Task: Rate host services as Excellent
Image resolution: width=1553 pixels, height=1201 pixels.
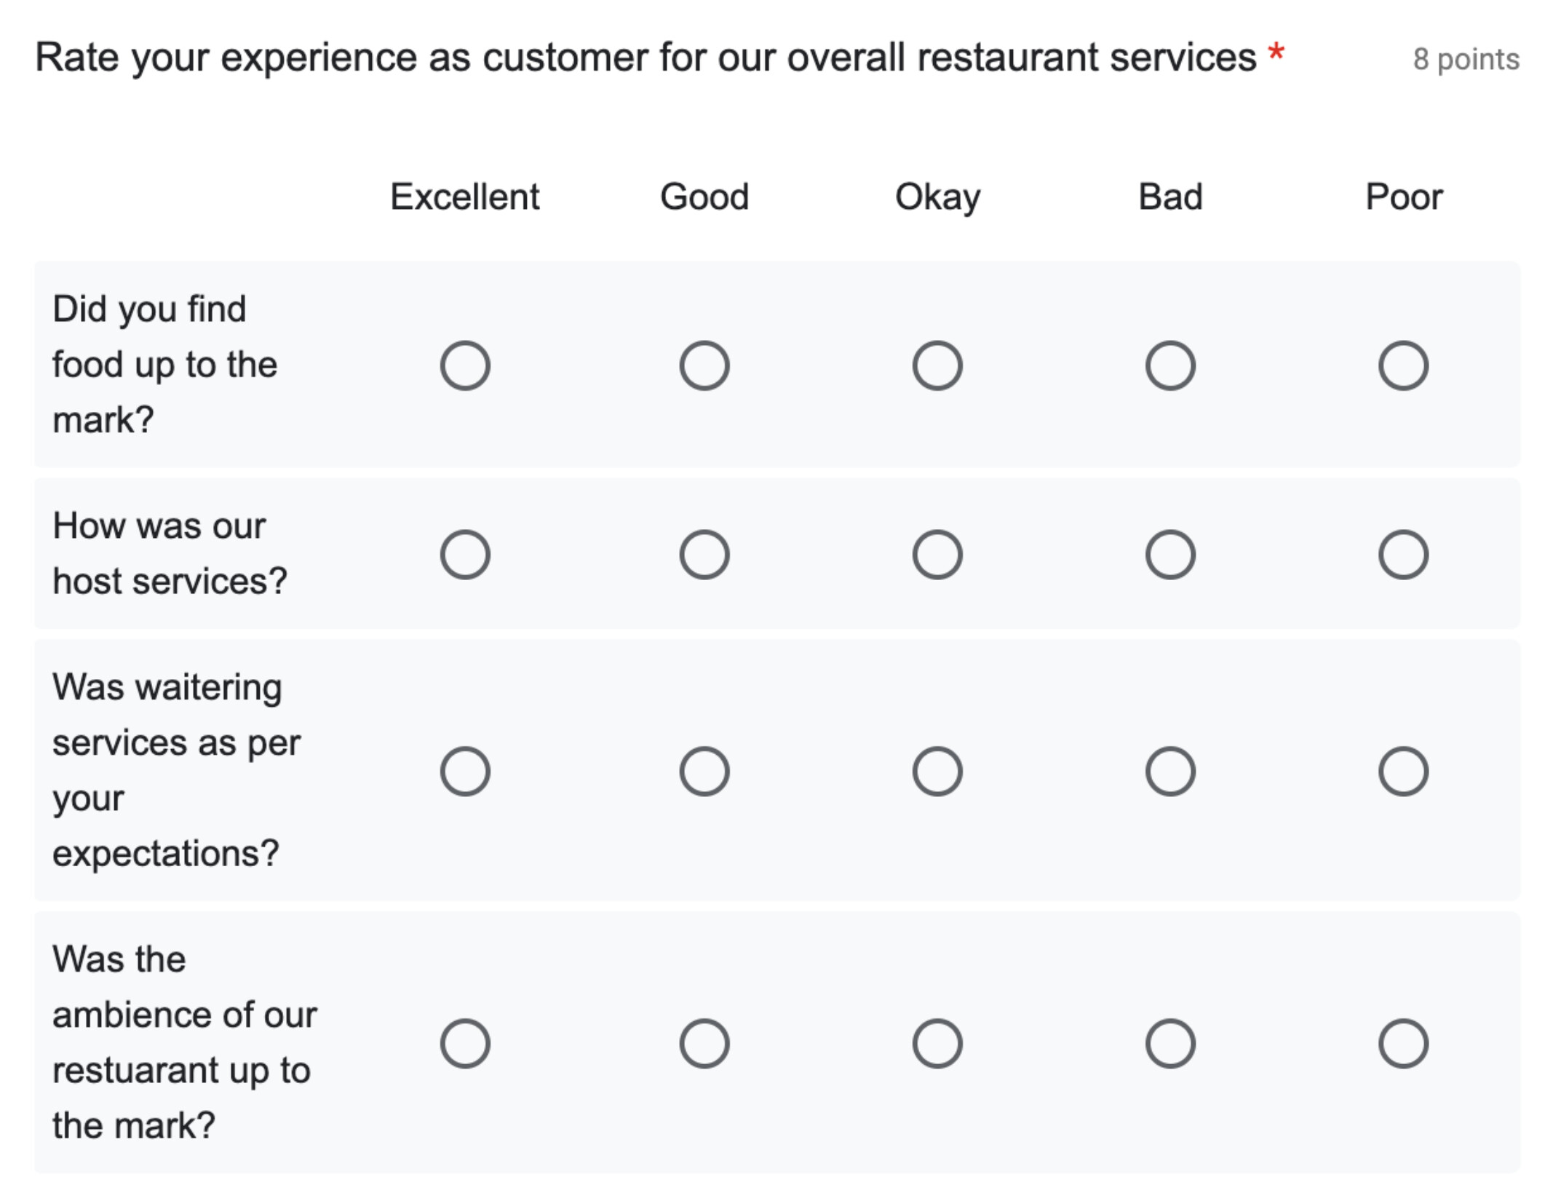Action: point(465,555)
